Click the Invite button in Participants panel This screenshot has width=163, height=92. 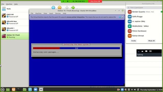tap(133, 41)
